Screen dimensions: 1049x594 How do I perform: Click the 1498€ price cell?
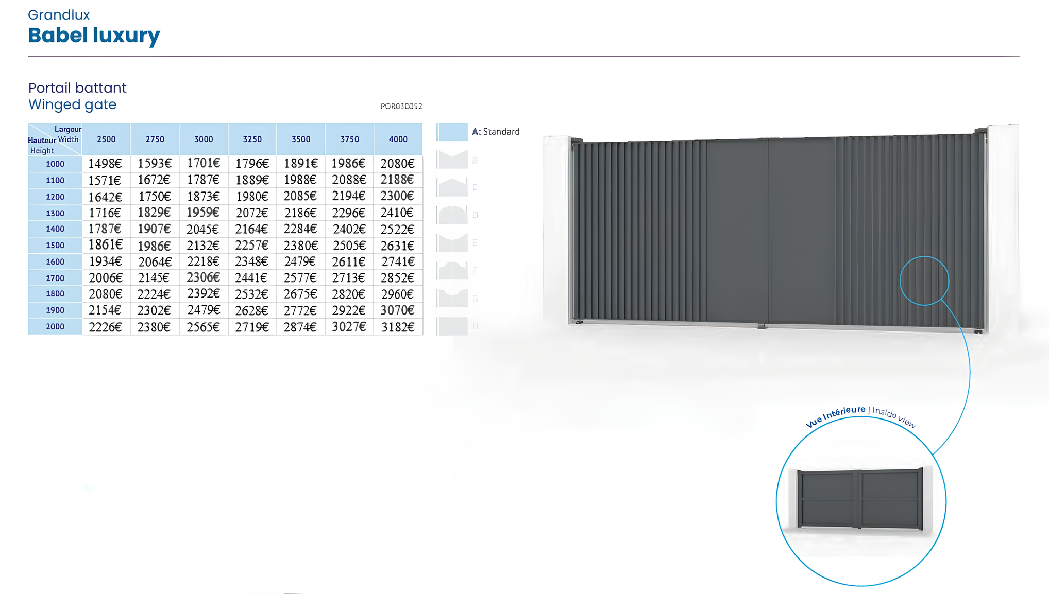point(105,164)
